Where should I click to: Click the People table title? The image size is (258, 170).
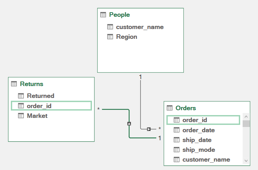(x=119, y=15)
